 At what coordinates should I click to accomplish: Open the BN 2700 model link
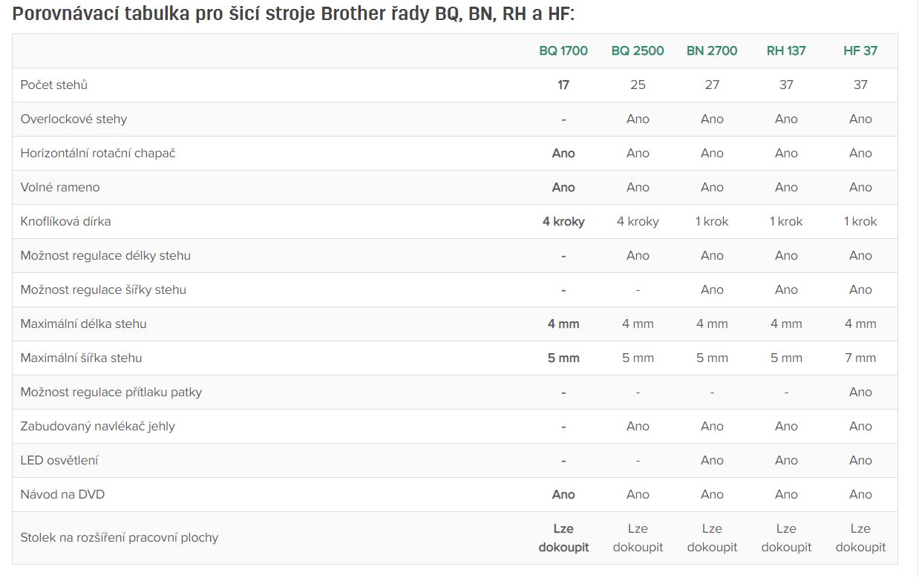point(712,51)
